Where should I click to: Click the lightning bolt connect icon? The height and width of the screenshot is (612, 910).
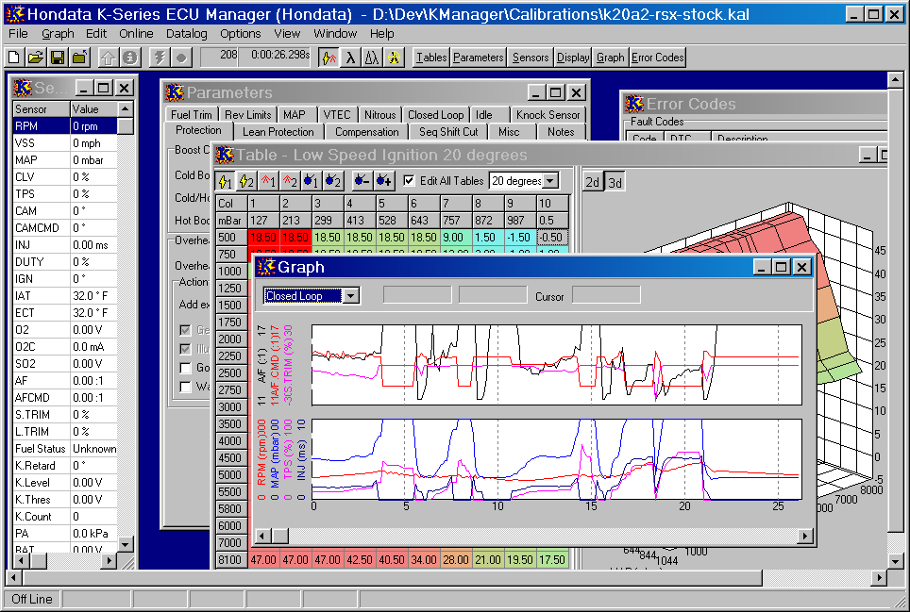pyautogui.click(x=159, y=58)
